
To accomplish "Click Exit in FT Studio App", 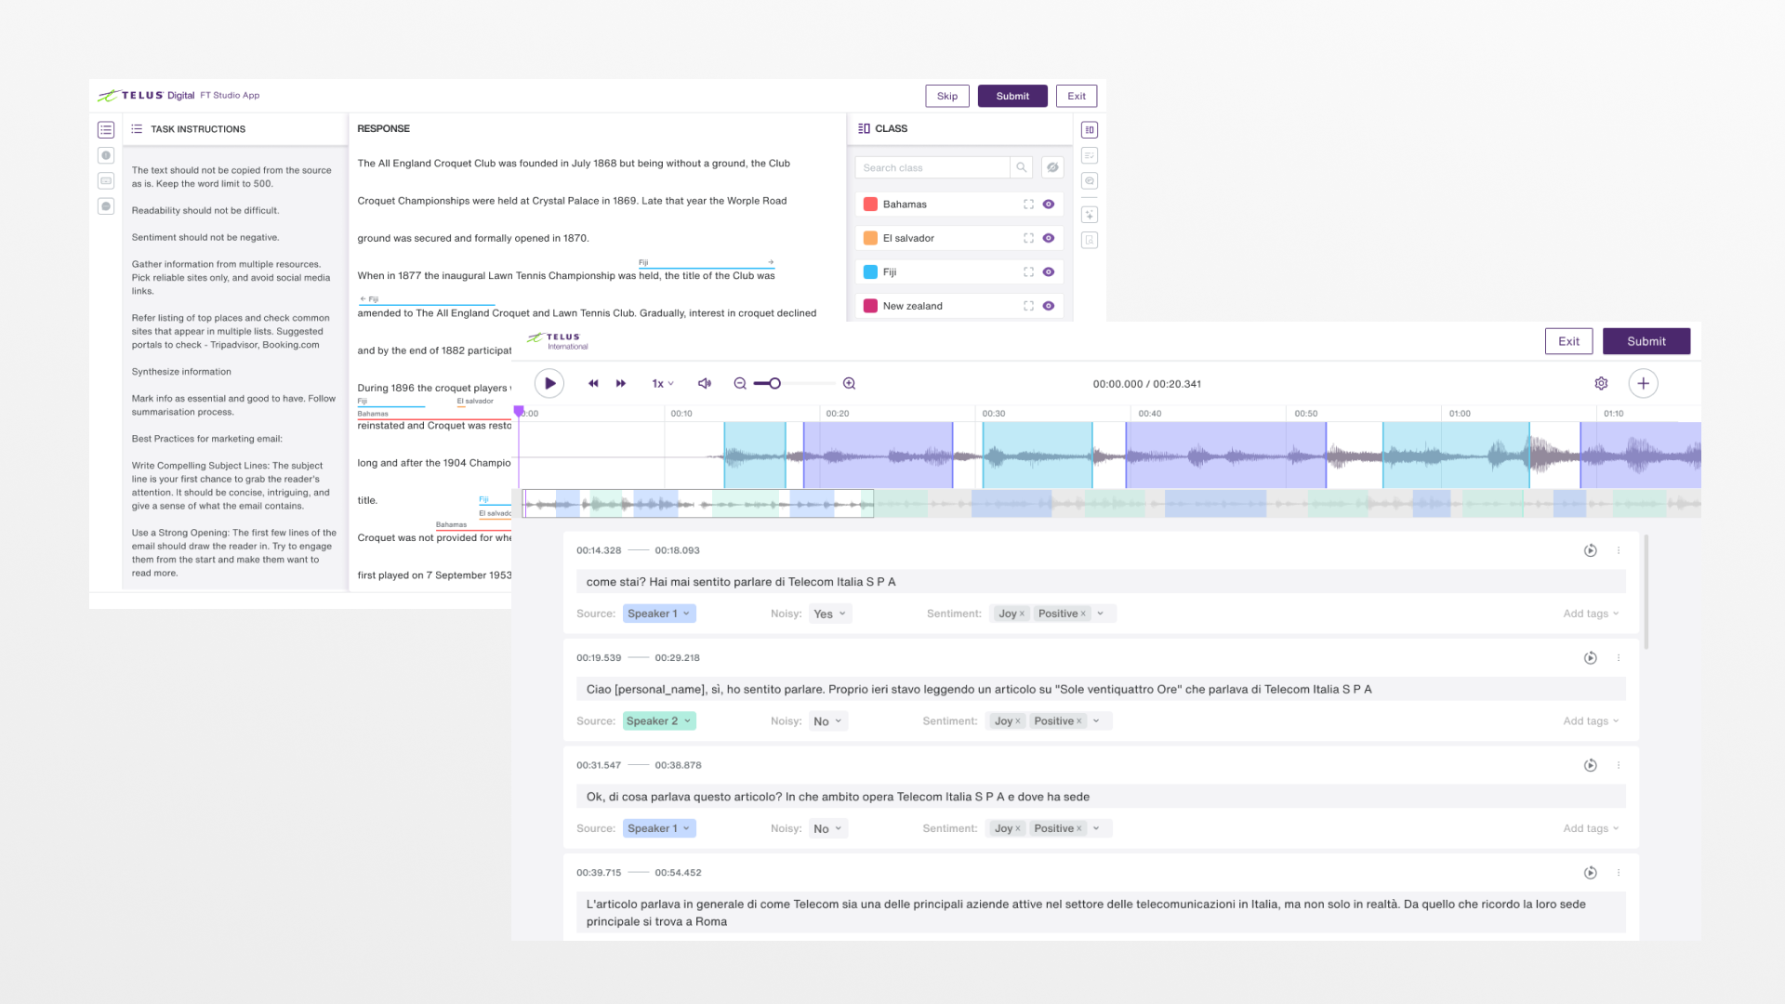I will [x=1077, y=96].
